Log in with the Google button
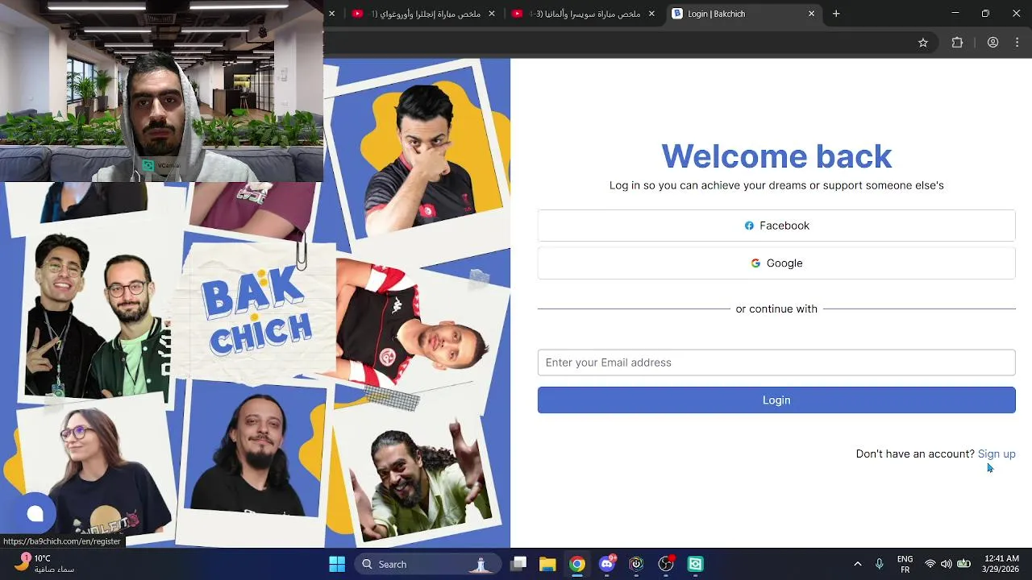Viewport: 1032px width, 580px height. (776, 263)
